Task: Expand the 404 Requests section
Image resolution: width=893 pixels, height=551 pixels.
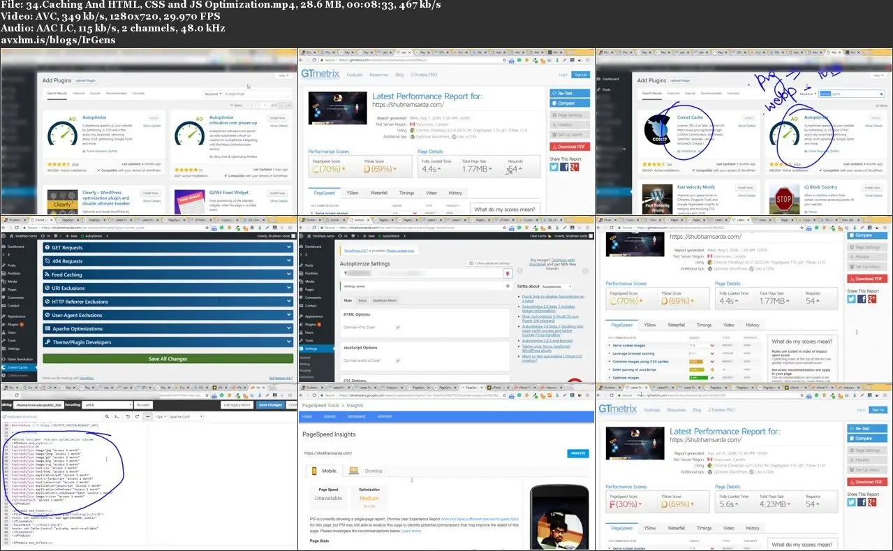Action: click(x=168, y=261)
